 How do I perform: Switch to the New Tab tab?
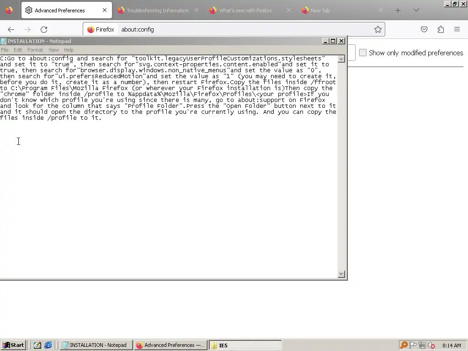coord(320,10)
